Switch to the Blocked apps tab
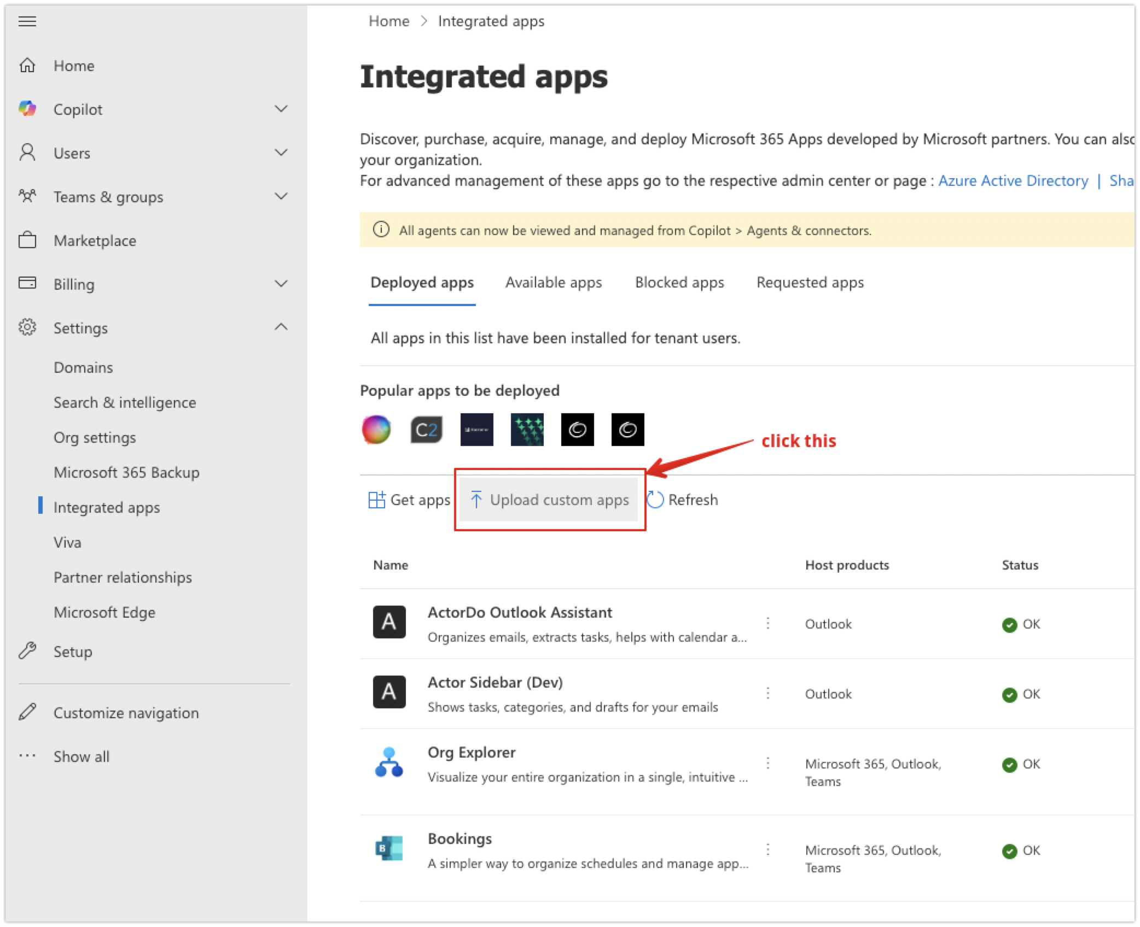Viewport: 1140px width, 927px height. (x=679, y=283)
